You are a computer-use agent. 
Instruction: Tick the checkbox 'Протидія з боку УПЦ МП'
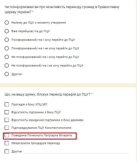[7, 104]
